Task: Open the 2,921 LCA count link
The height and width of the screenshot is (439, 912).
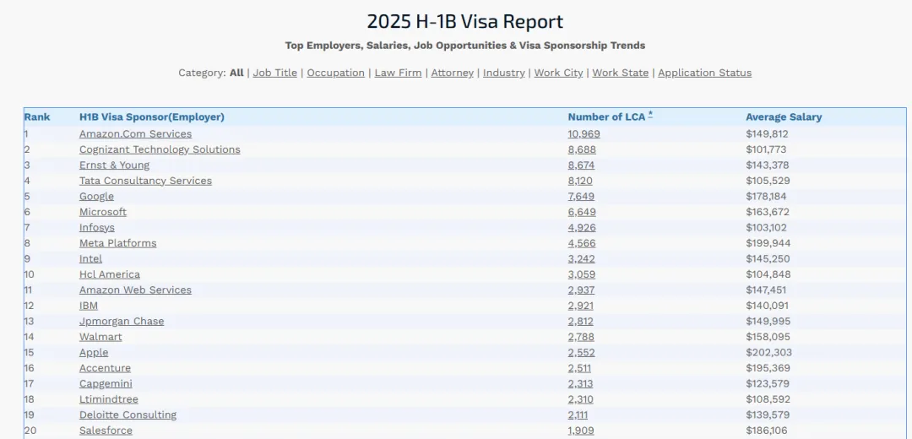Action: pos(581,306)
